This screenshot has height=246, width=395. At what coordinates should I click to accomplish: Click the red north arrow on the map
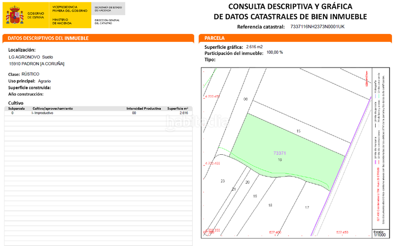[x=366, y=75]
